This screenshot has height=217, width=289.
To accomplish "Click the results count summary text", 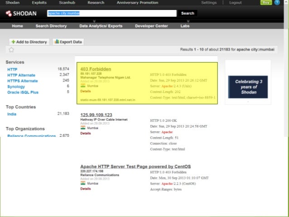I will pos(227,49).
